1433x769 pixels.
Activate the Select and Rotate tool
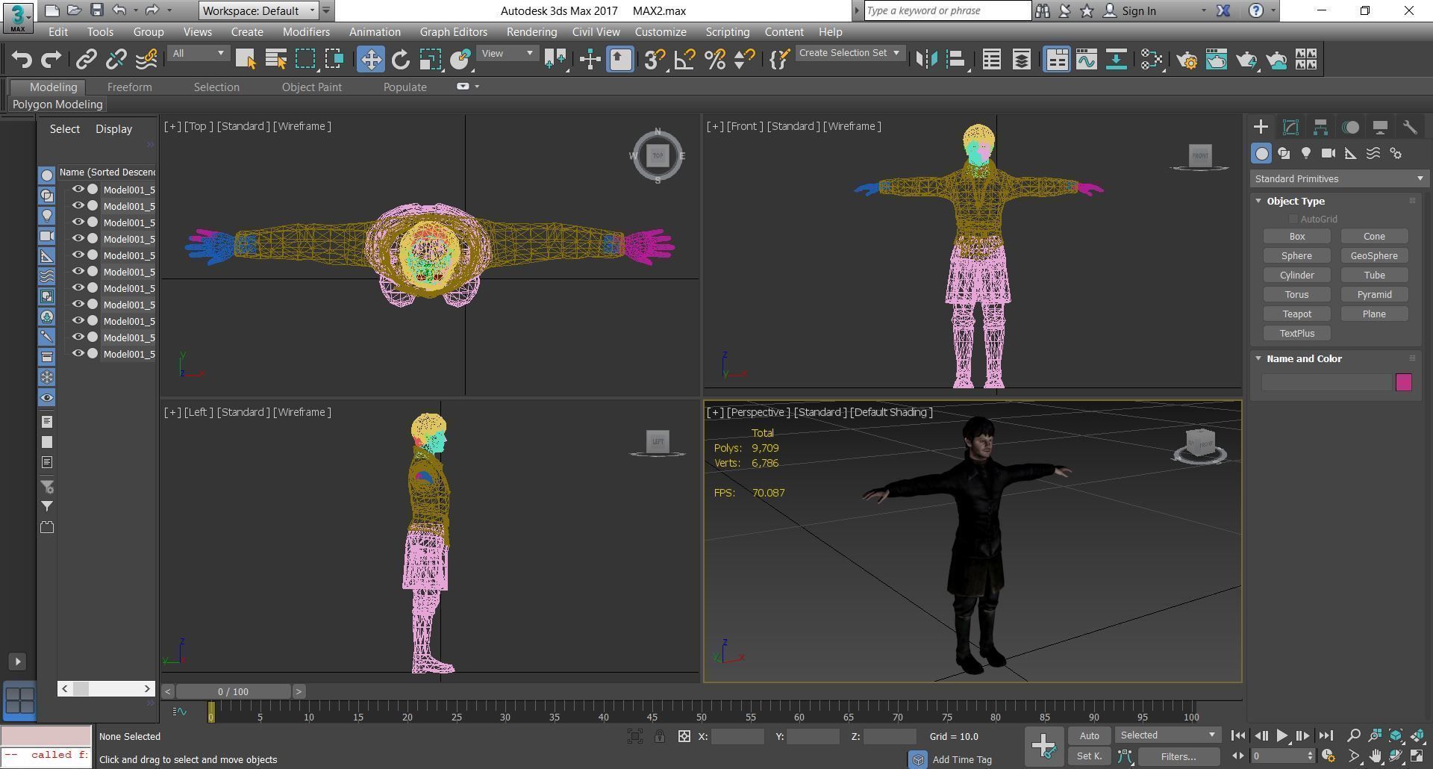coord(400,59)
